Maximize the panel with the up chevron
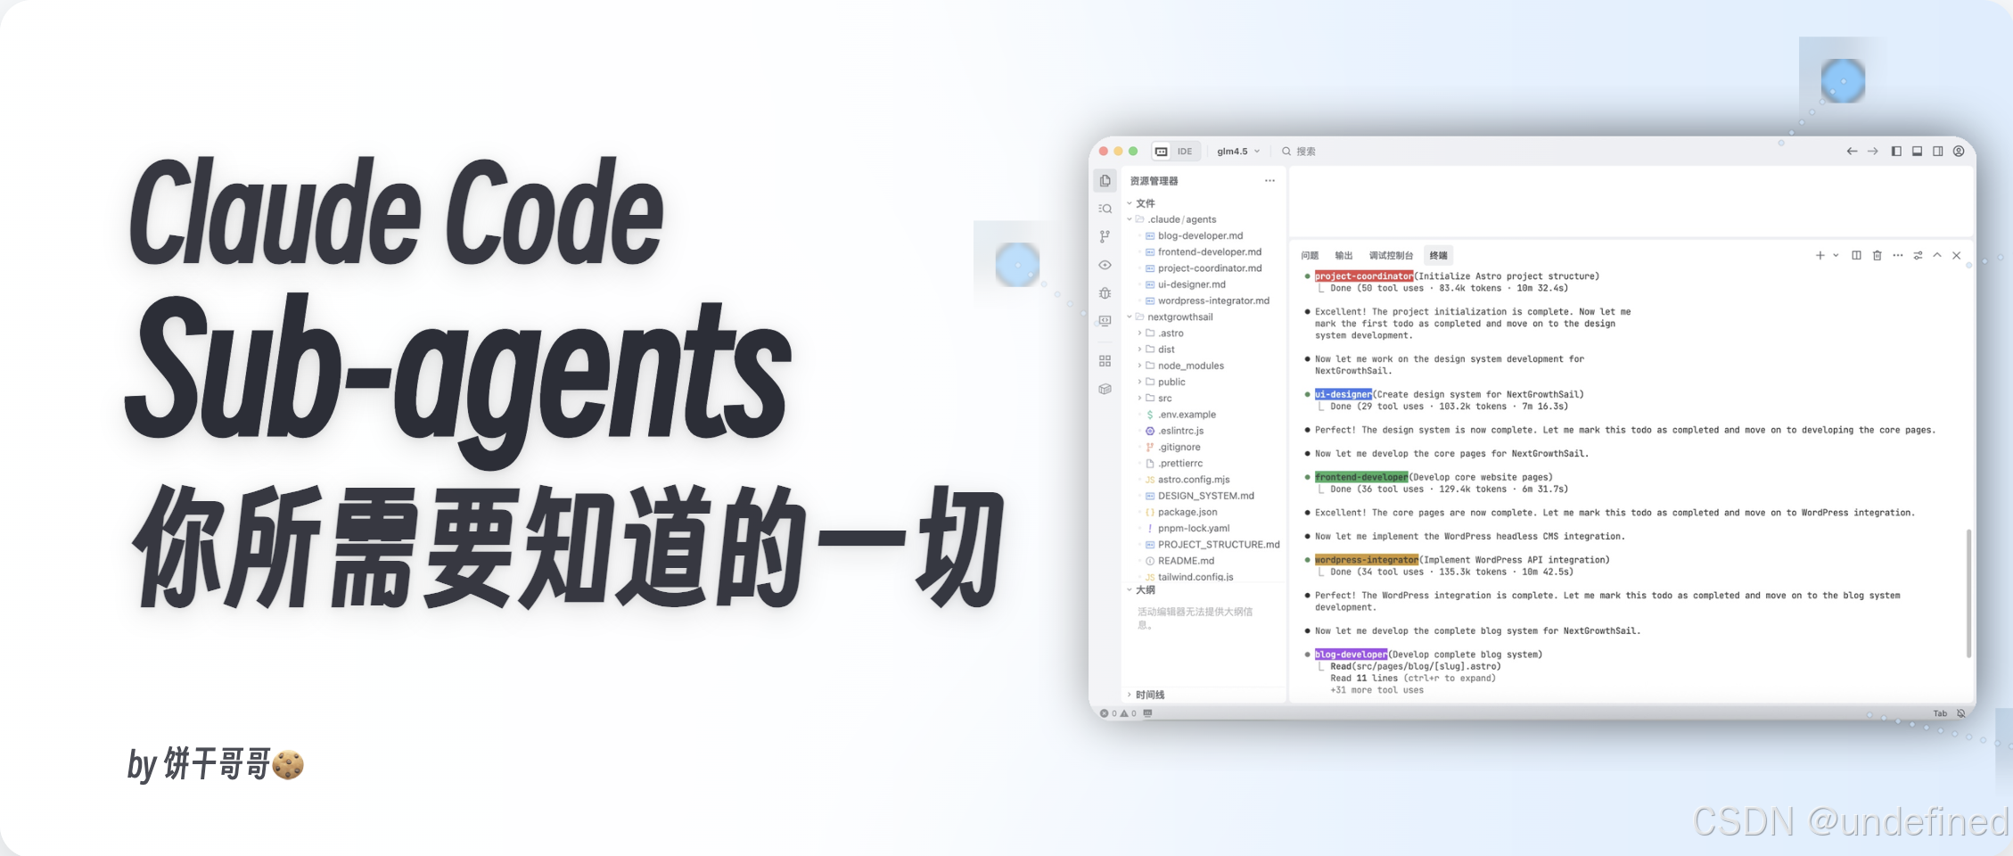2013x856 pixels. [1937, 256]
